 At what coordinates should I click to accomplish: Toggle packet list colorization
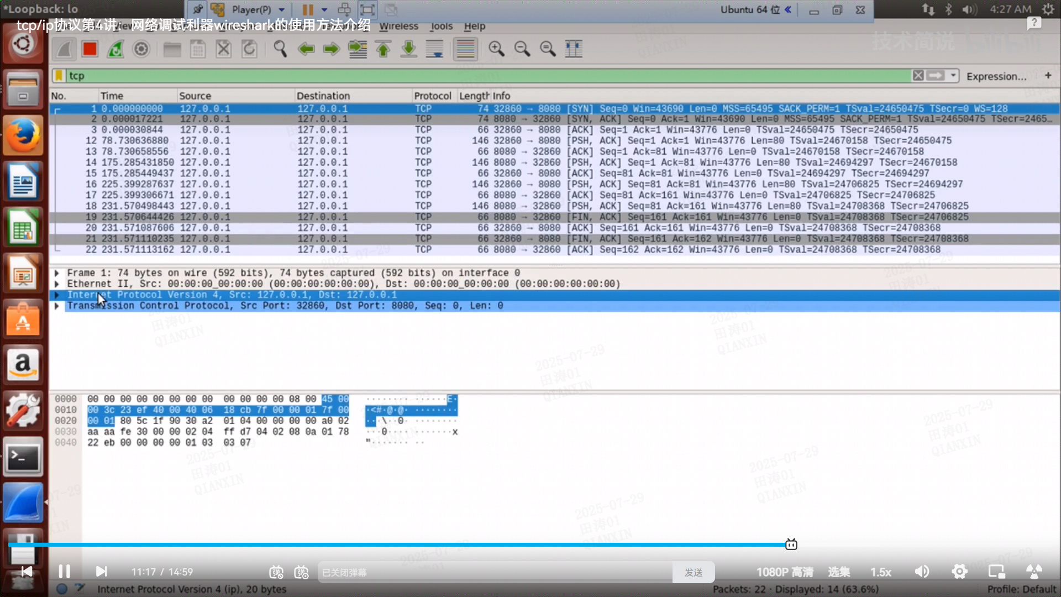465,49
